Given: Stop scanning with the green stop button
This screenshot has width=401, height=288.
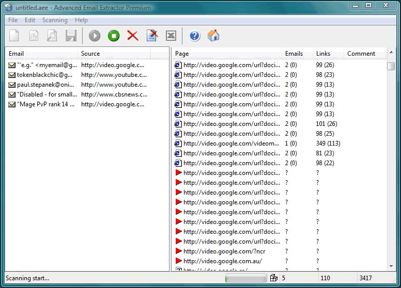Looking at the screenshot, I should [114, 36].
